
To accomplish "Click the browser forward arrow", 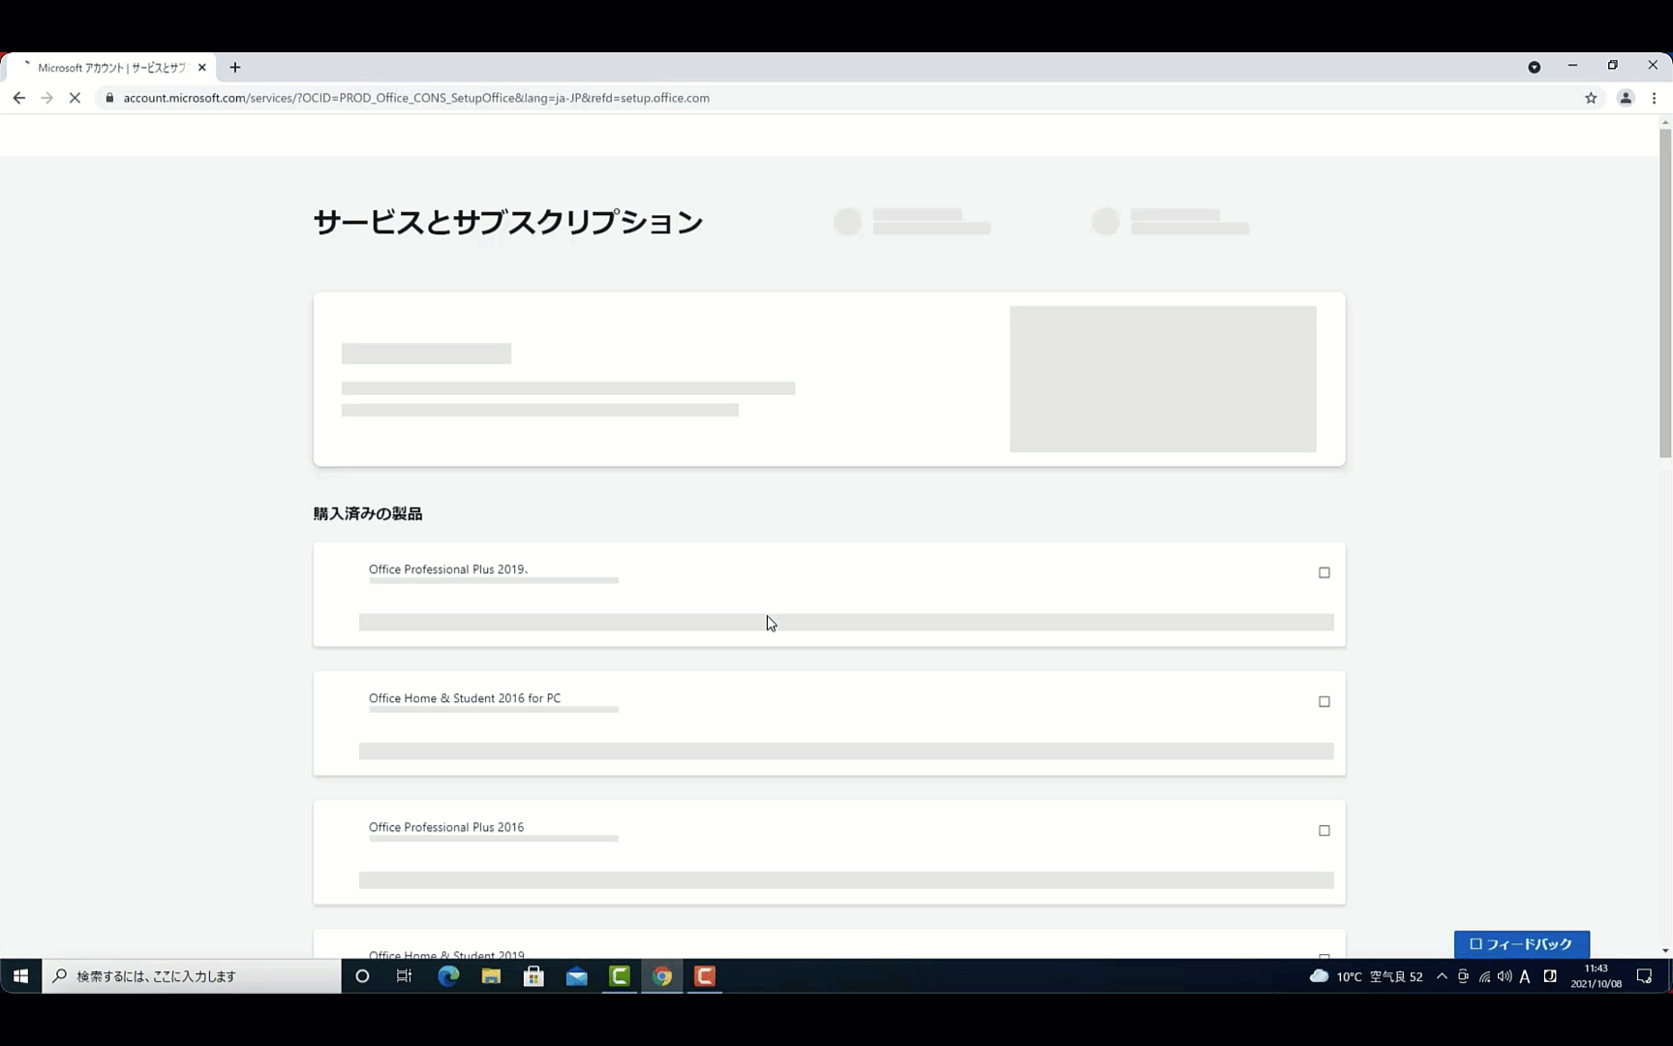I will [46, 98].
